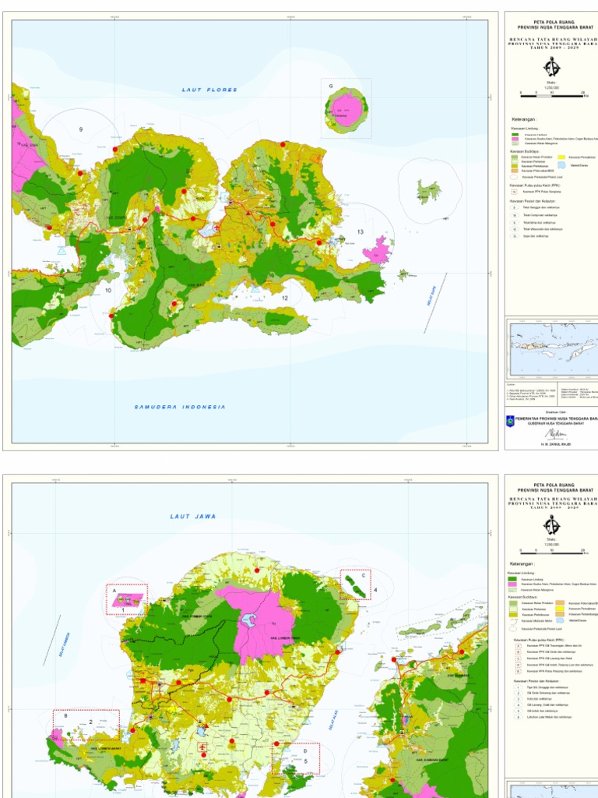Click the red airport symbol on Lombok
This screenshot has width=598, height=798.
coord(204,748)
